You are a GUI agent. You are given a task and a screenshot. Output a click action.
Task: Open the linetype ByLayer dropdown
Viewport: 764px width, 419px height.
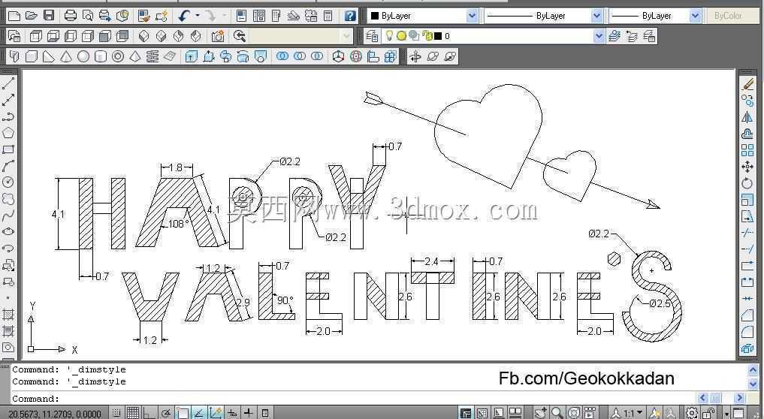(x=596, y=16)
